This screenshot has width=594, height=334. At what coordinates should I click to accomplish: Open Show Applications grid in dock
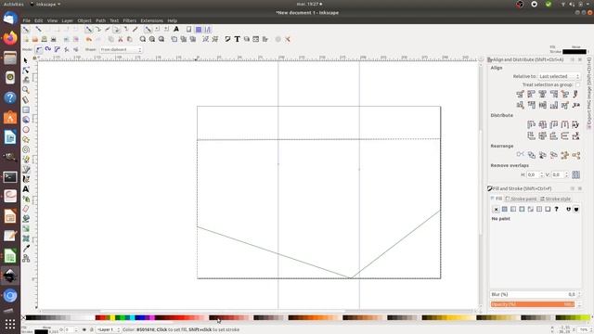coord(10,324)
